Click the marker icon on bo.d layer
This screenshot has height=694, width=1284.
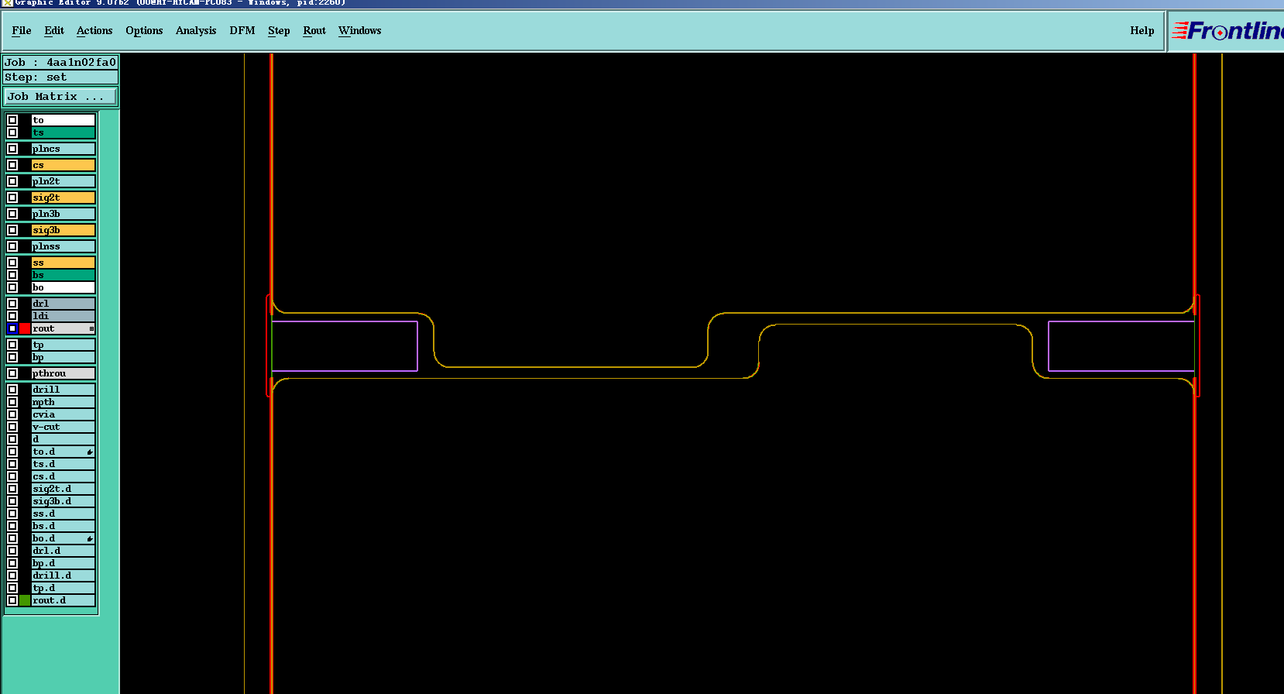pyautogui.click(x=90, y=538)
